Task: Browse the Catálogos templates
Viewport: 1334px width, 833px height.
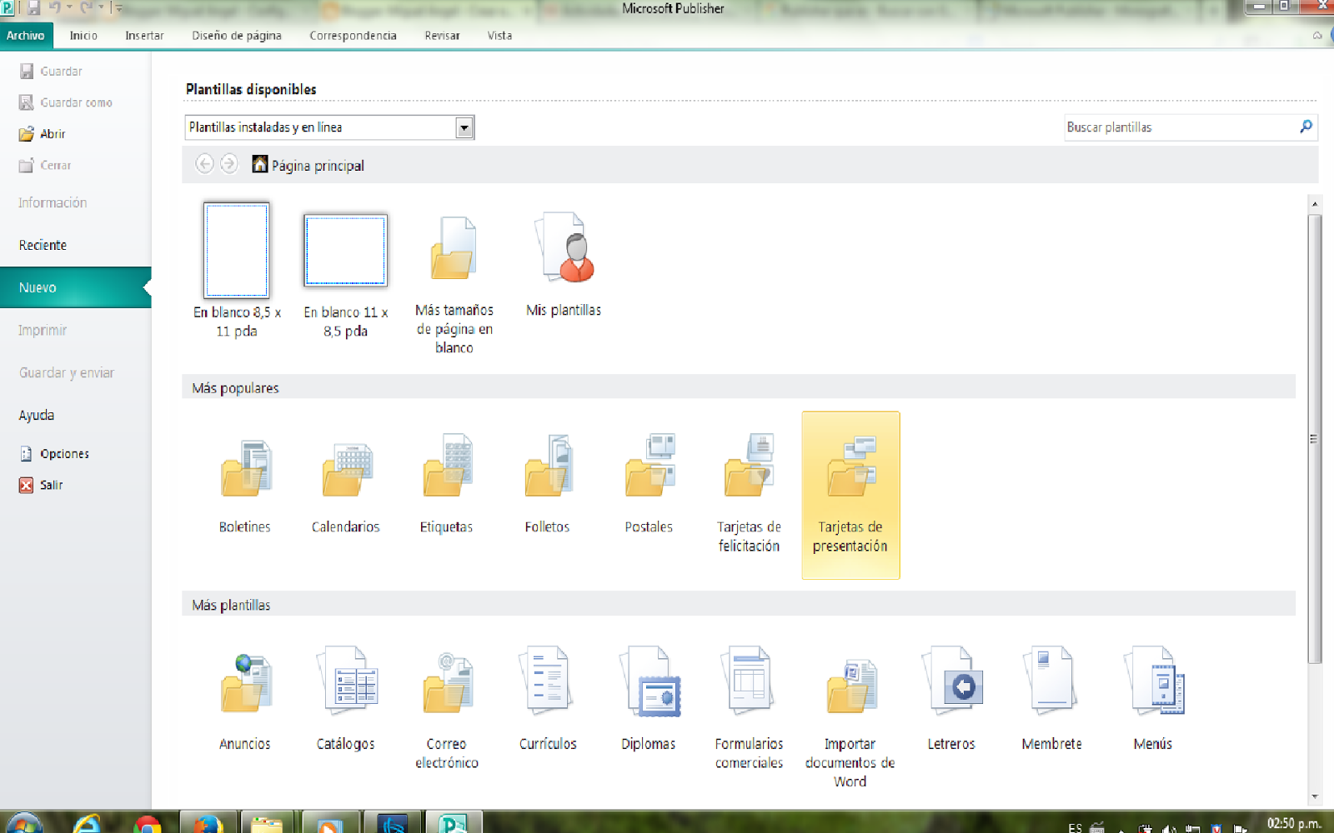Action: tap(346, 700)
